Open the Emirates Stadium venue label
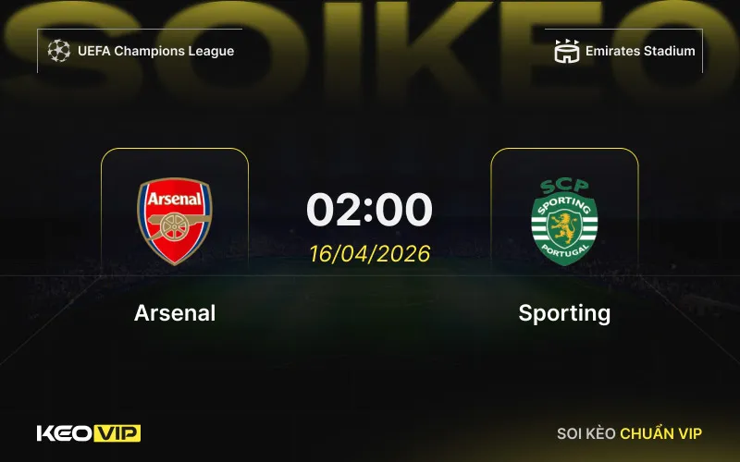The image size is (740, 462). point(640,51)
